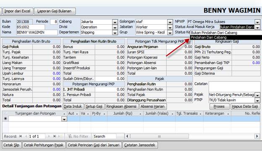The image size is (262, 151).
Task: Click Cetak Perincian Gaji dari Januari
Action: tap(94, 145)
